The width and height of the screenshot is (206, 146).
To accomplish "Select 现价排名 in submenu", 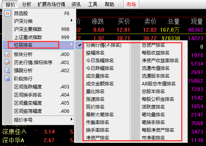I will click(95, 107).
